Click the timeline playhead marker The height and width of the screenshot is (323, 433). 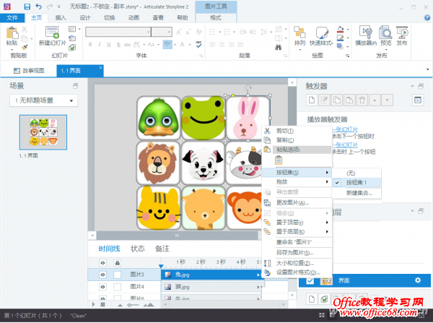(161, 267)
